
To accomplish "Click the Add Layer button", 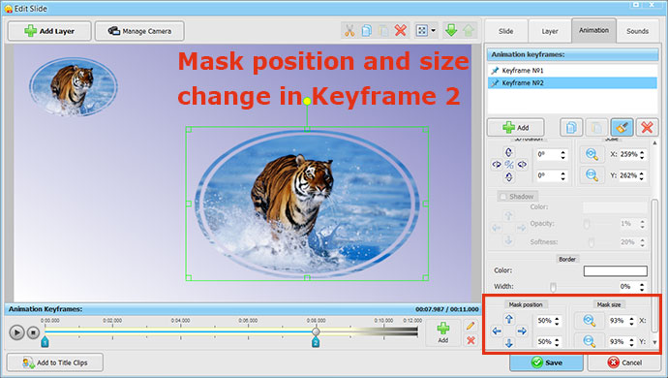I will click(49, 31).
